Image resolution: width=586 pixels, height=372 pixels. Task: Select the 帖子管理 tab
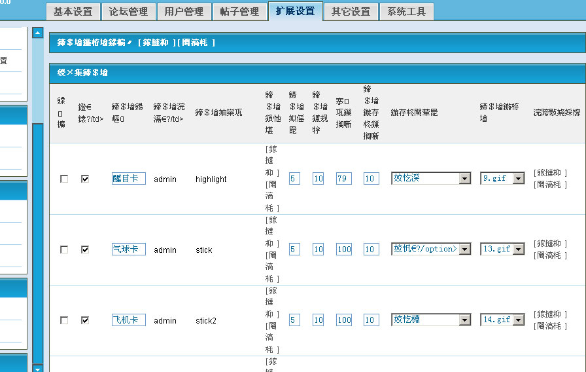pyautogui.click(x=240, y=12)
